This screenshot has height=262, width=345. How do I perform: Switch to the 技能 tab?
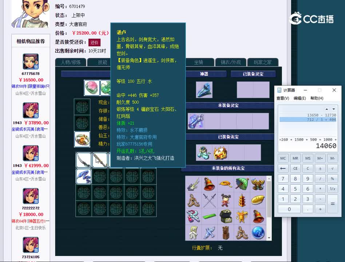click(x=103, y=62)
